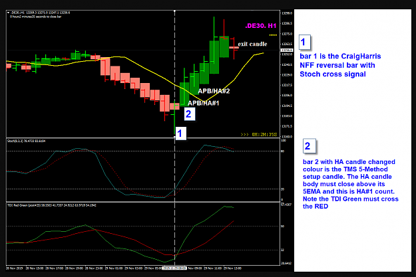The image size is (416, 277).
Task: Click the Stoch indicator label in subwindow
Action: tap(26, 141)
